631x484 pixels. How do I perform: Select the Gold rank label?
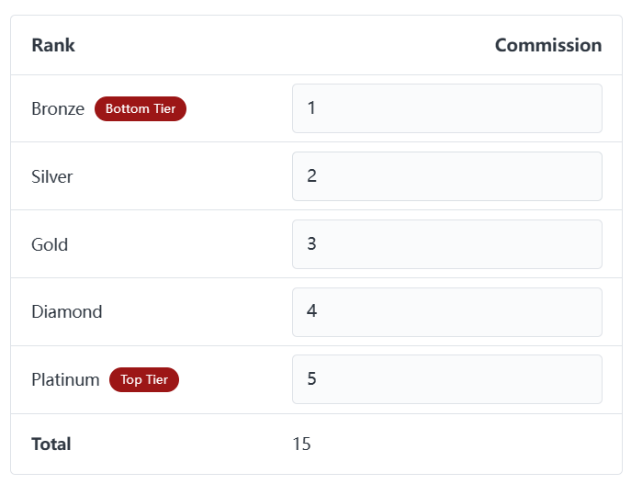tap(50, 244)
